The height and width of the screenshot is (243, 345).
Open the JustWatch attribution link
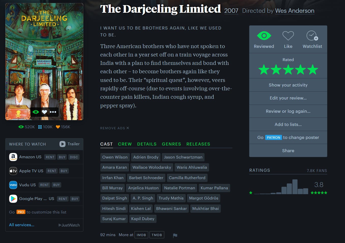click(x=69, y=225)
